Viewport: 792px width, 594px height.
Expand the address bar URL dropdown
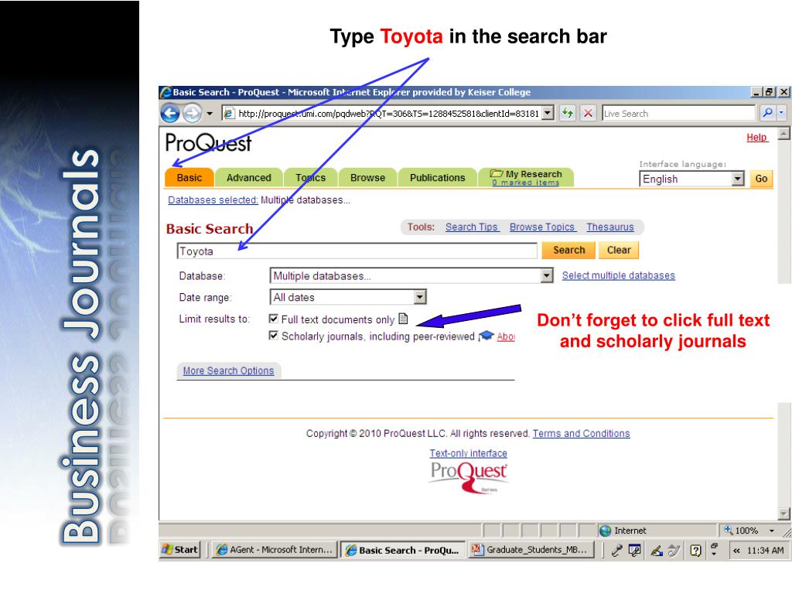(x=548, y=114)
